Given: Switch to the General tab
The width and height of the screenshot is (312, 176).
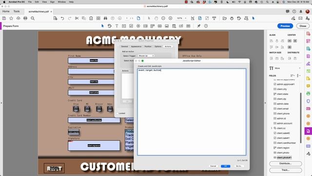Looking at the screenshot, I should [x=124, y=46].
